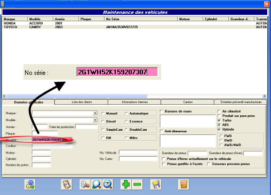Focus the Nombre de portes field
This screenshot has width=271, height=195.
[42, 165]
